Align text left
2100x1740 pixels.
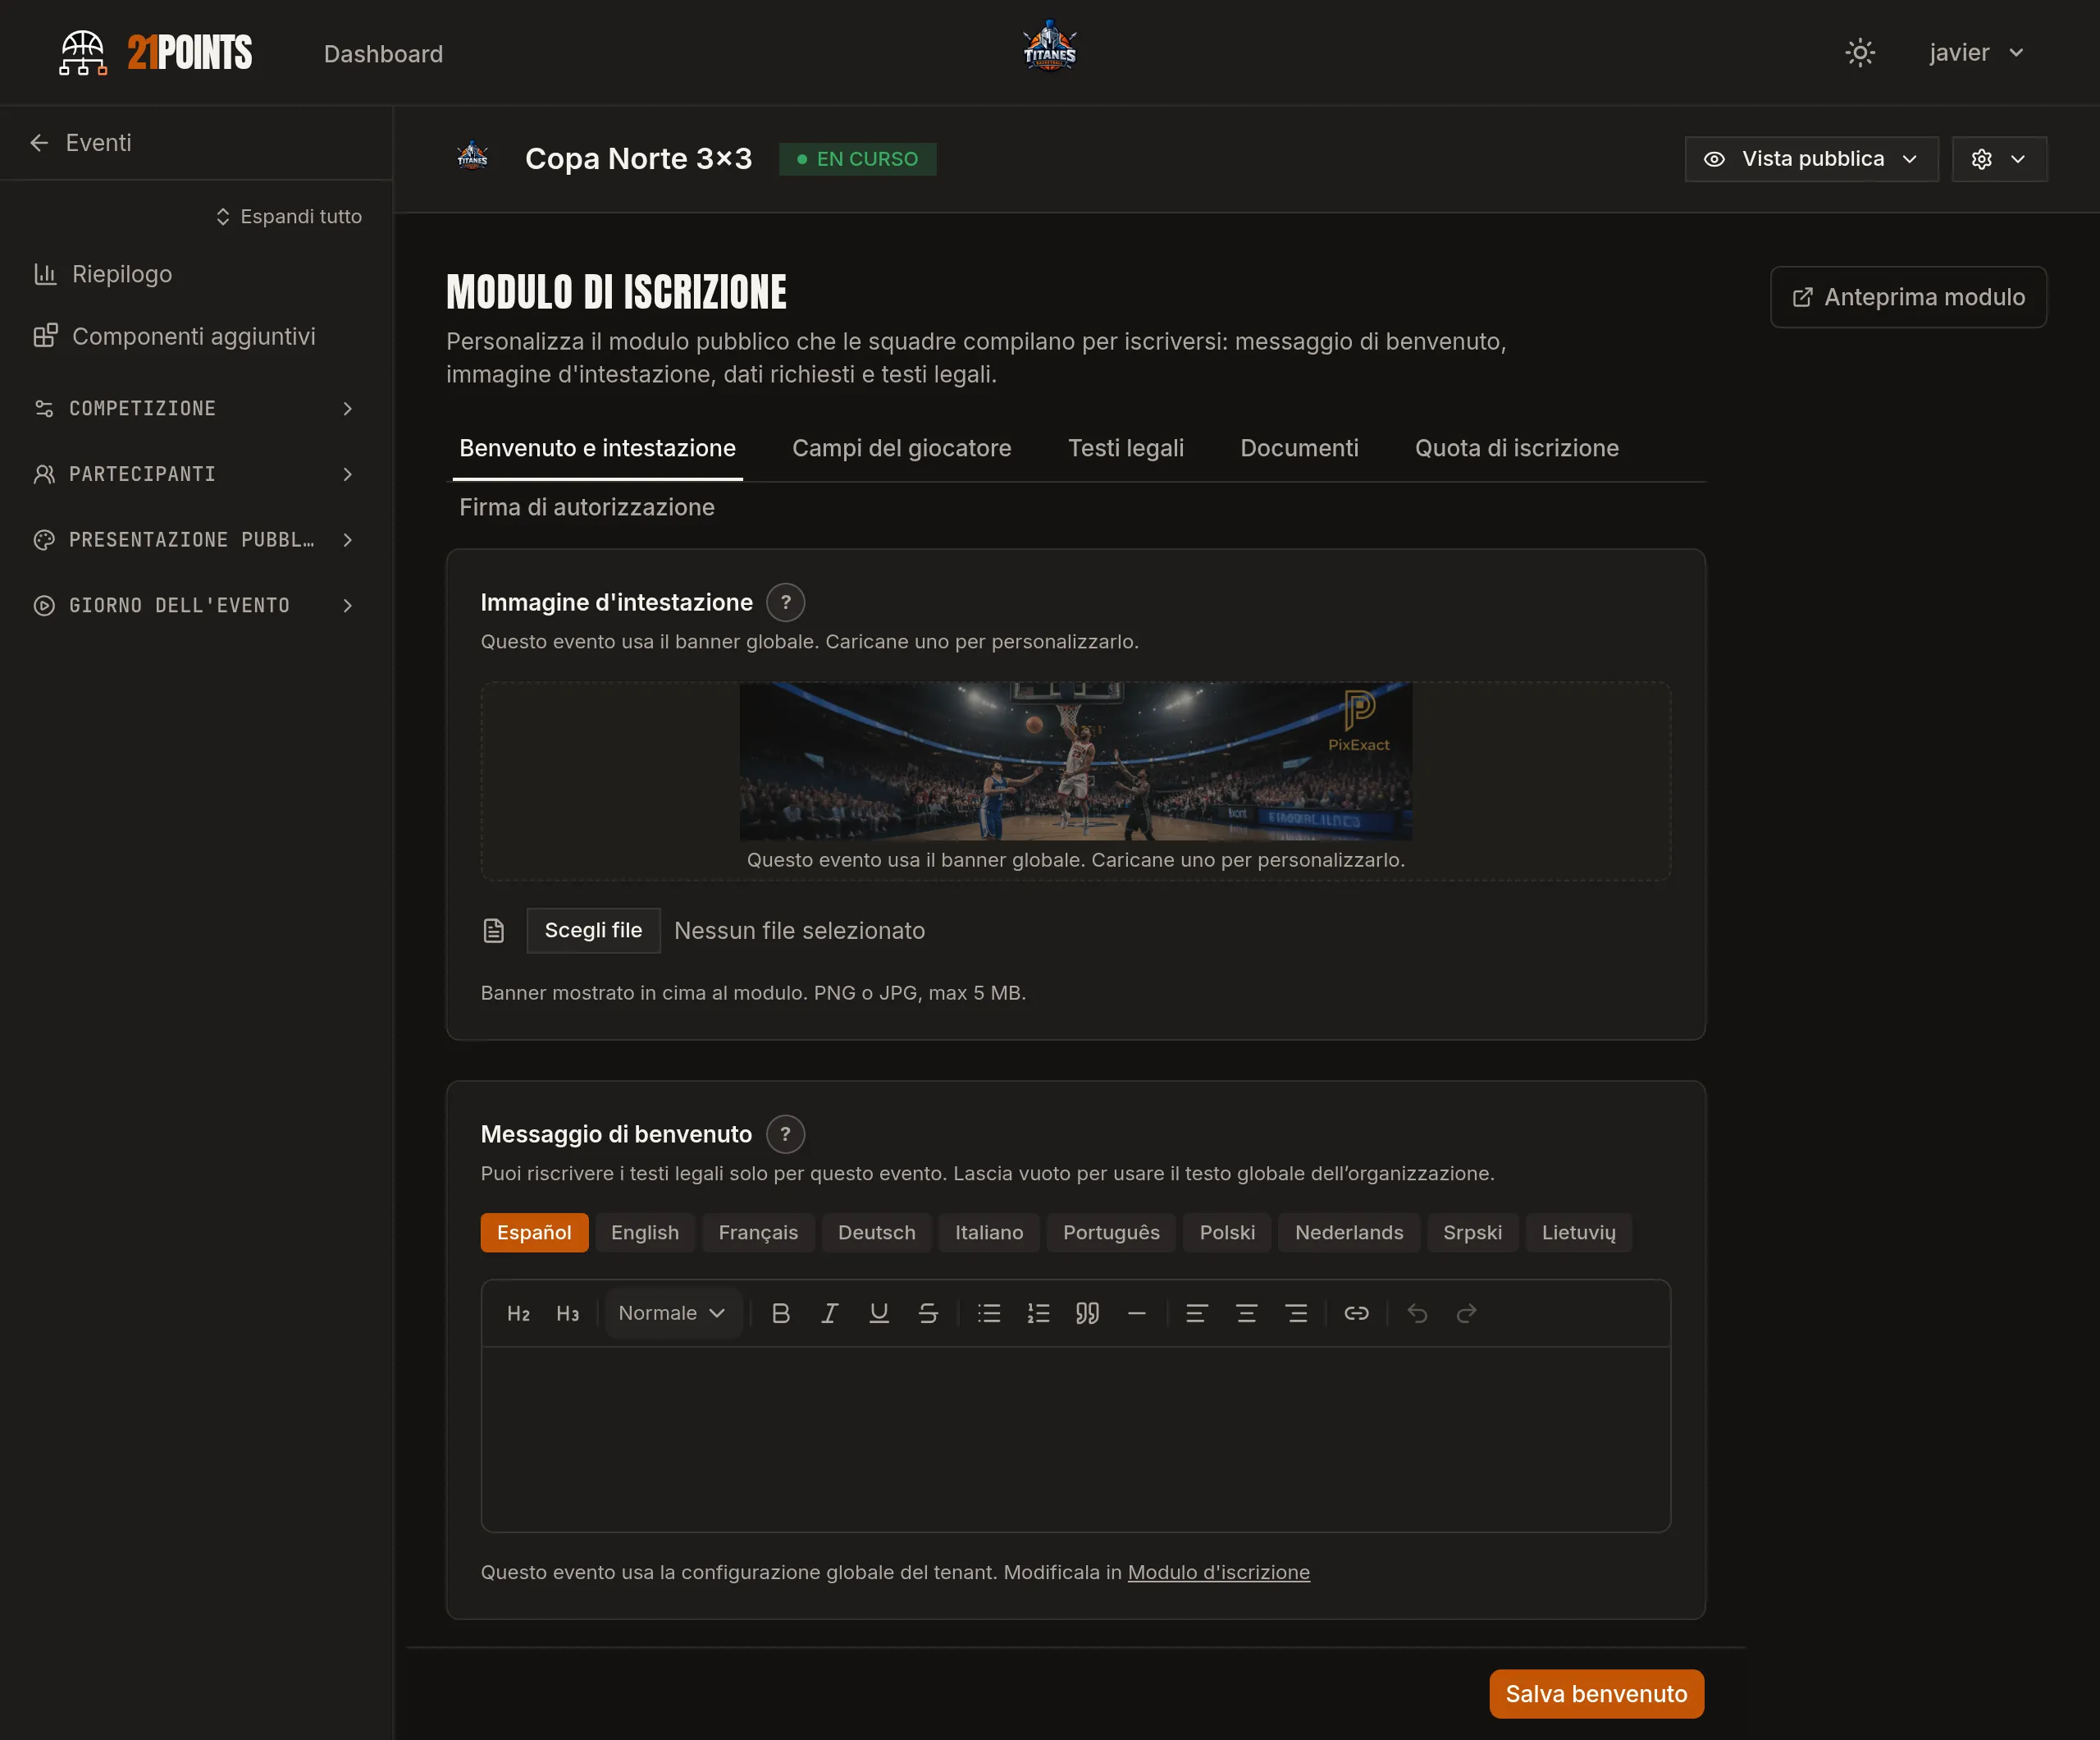(x=1197, y=1314)
